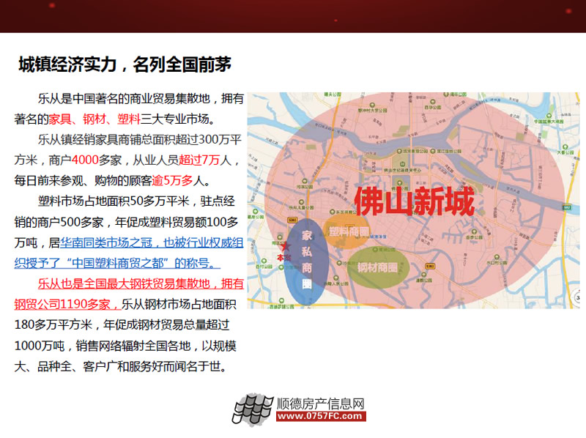Screen dimensions: 586x438
Task: Open the blue underlined 华南同类市场之冠 link
Action: coord(105,243)
